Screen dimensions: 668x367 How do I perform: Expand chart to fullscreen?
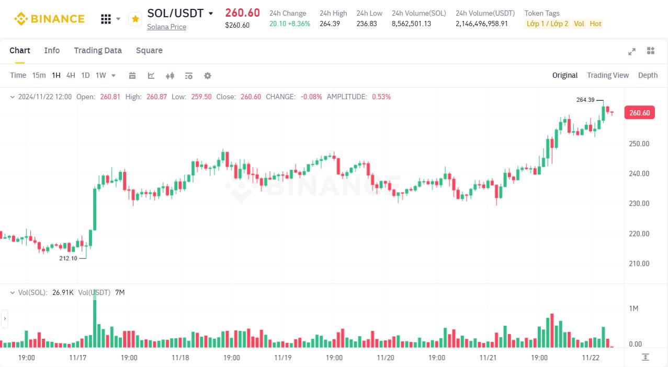pos(632,51)
